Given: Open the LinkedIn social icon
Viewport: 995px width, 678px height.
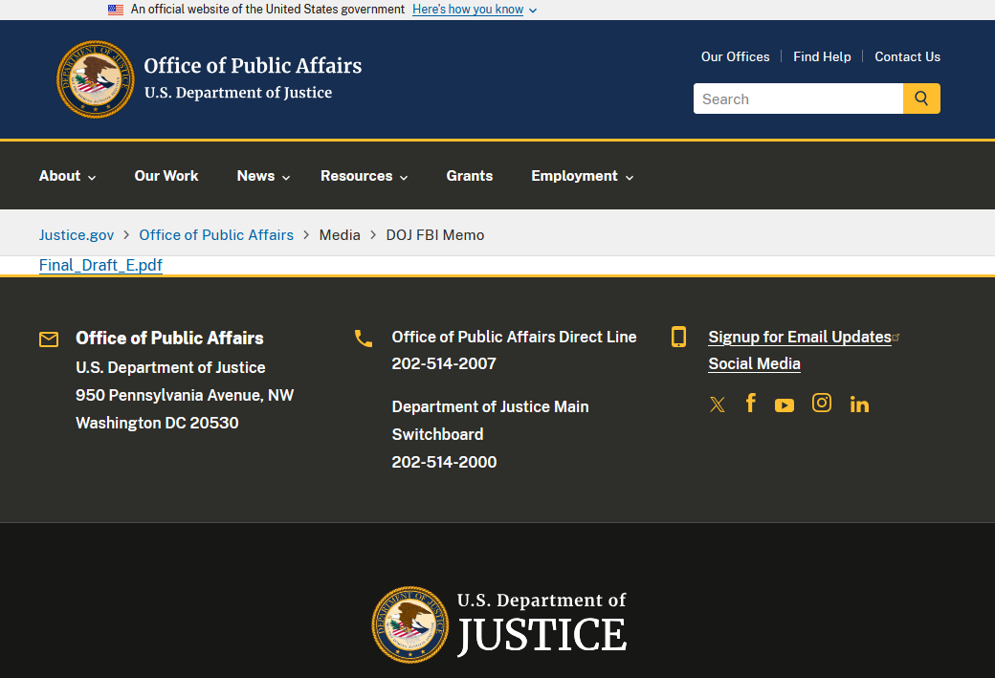Looking at the screenshot, I should tap(859, 404).
